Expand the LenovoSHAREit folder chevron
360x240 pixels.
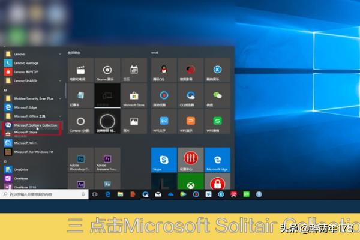[60, 80]
